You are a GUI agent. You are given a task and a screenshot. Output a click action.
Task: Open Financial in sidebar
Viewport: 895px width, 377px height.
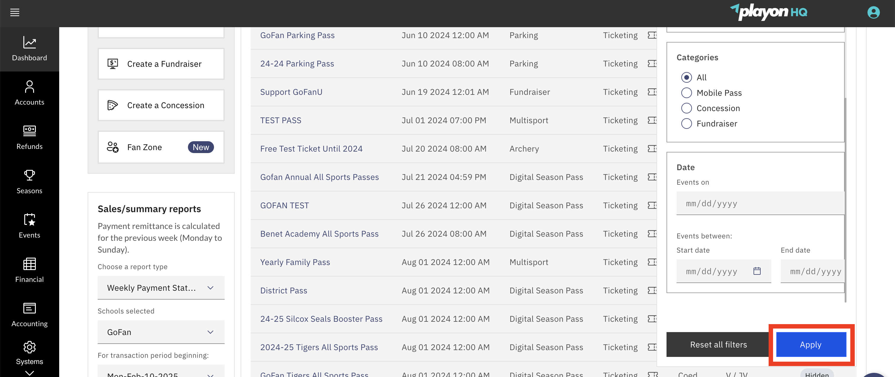tap(30, 271)
